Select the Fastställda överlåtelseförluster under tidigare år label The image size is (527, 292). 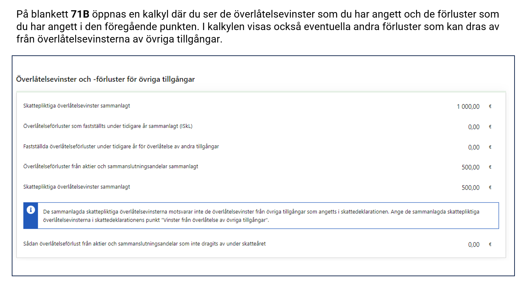tap(121, 147)
